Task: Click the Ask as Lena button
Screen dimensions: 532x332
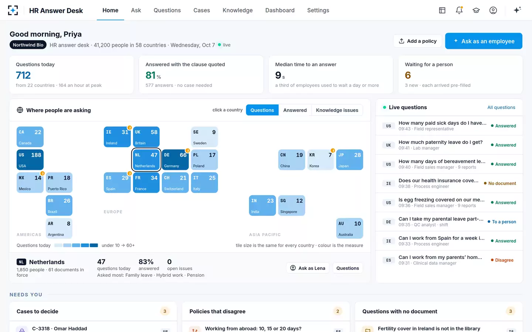Action: 308,268
